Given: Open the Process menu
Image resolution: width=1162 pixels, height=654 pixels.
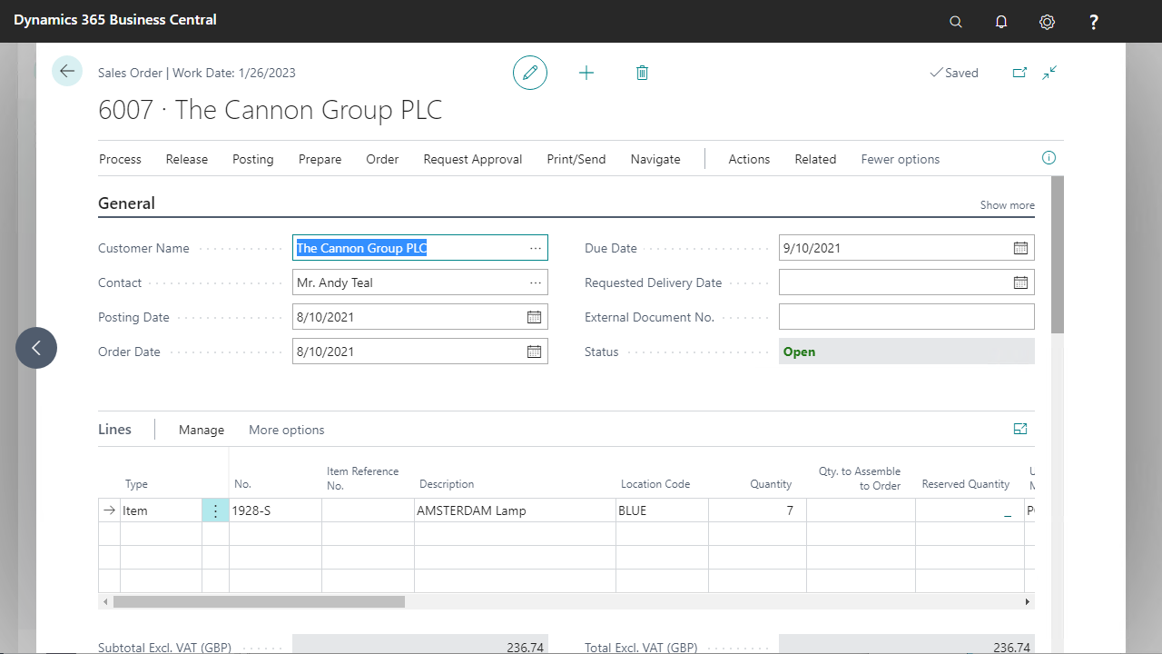Looking at the screenshot, I should tap(120, 159).
